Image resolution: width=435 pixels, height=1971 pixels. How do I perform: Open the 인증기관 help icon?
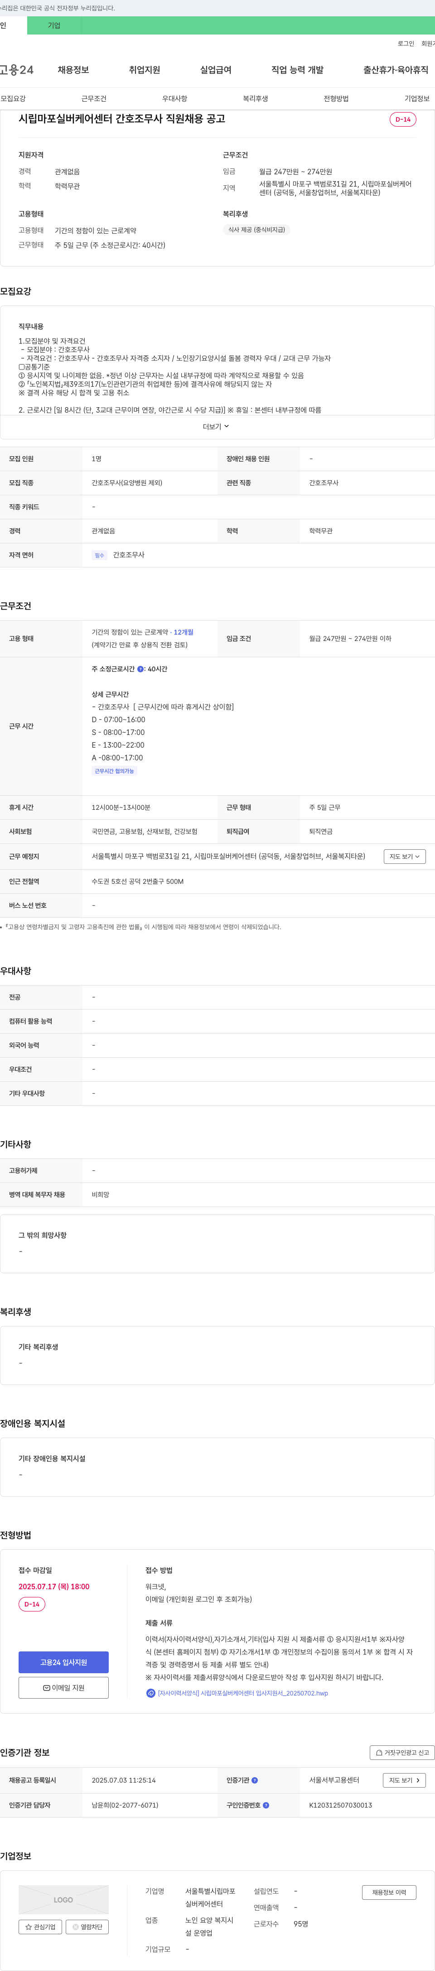[255, 1780]
